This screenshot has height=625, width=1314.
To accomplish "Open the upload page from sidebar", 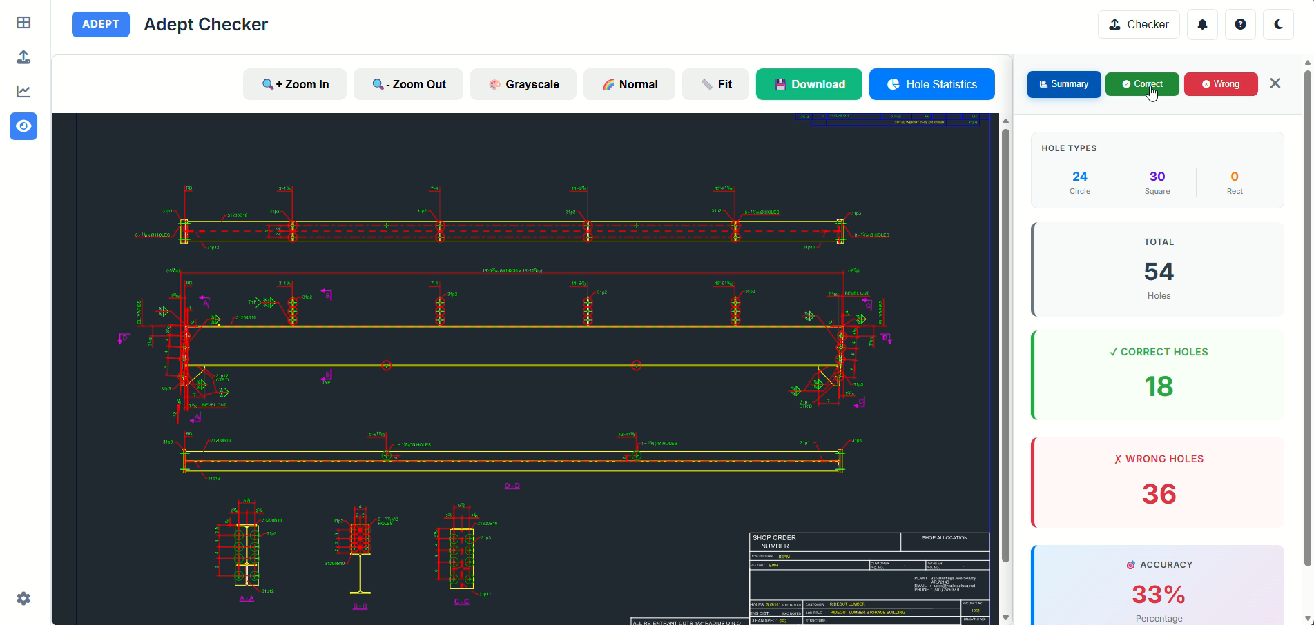I will click(23, 57).
